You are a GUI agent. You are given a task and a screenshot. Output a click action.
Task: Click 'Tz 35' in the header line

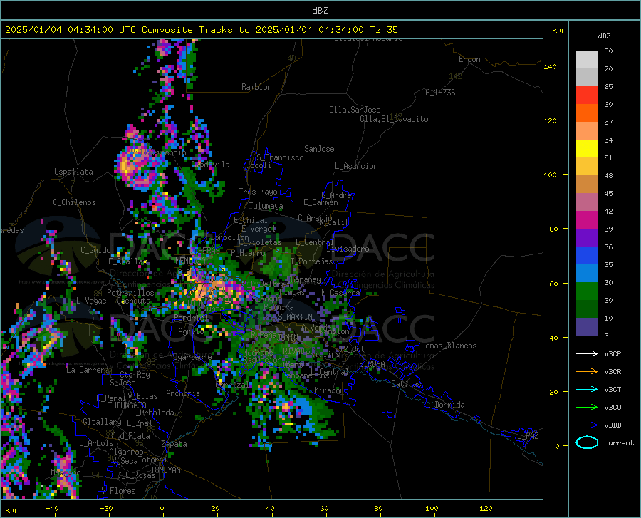coord(383,29)
